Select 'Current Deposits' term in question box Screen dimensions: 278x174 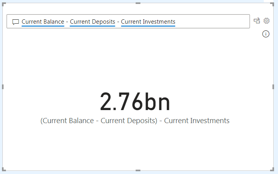click(x=93, y=22)
